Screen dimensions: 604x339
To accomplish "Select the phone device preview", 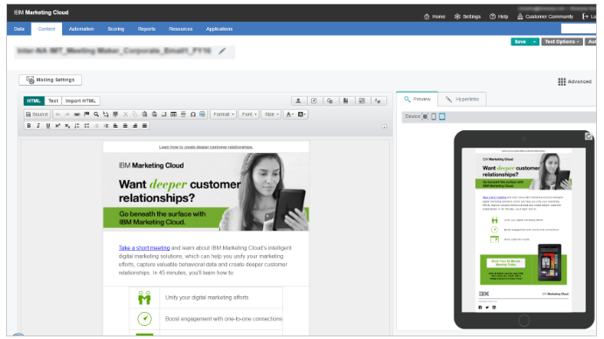I will tap(434, 116).
